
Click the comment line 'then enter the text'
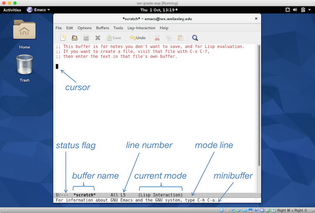(116, 56)
